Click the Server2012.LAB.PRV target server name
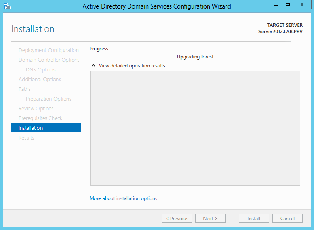This screenshot has height=230, width=314. pyautogui.click(x=280, y=32)
